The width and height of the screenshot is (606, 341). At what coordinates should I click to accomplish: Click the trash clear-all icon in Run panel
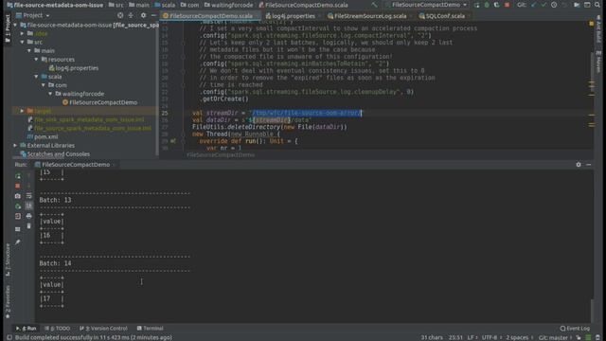pos(29,226)
